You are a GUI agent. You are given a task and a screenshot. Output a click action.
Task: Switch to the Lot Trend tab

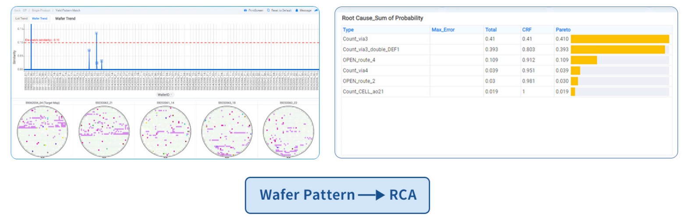point(21,18)
